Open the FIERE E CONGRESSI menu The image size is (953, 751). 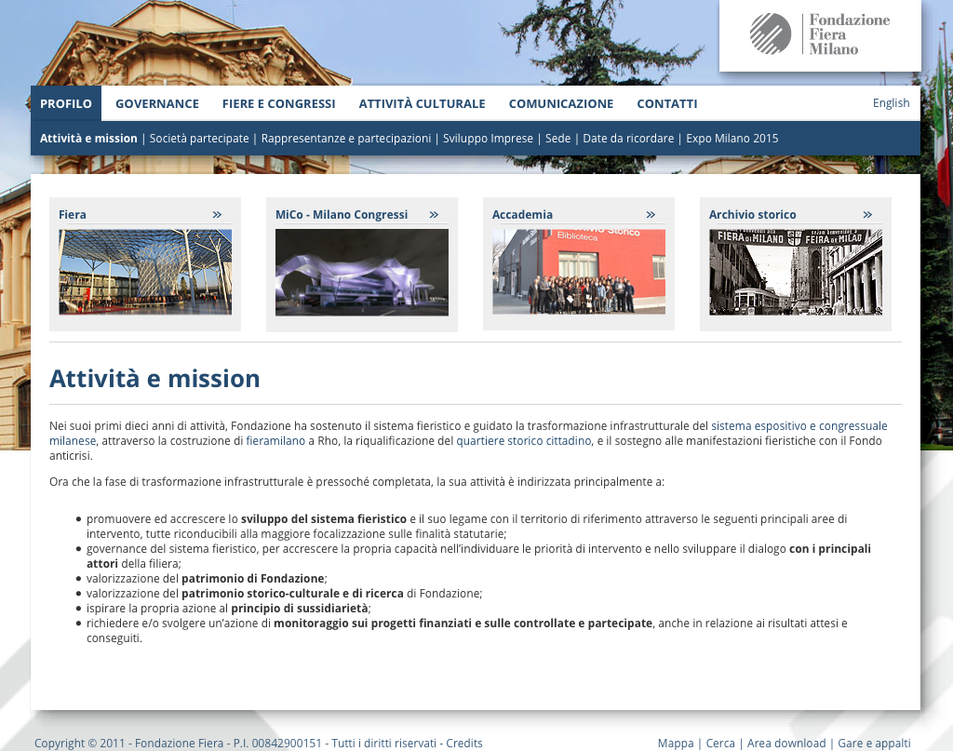[x=278, y=103]
